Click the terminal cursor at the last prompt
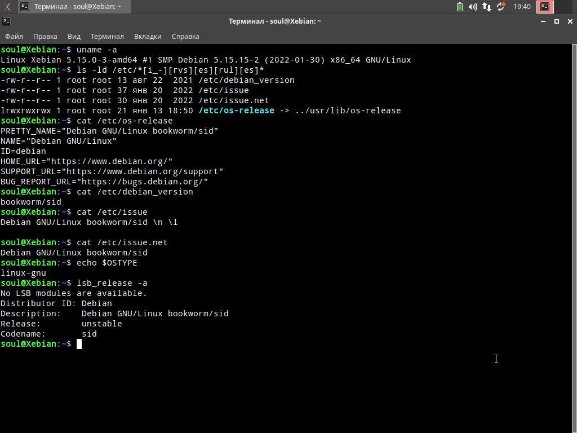This screenshot has width=577, height=433. 79,344
